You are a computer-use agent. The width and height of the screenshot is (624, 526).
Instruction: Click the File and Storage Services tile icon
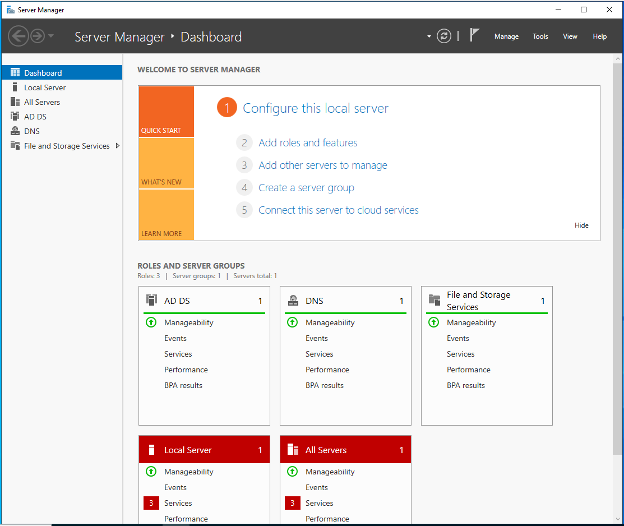click(x=434, y=300)
